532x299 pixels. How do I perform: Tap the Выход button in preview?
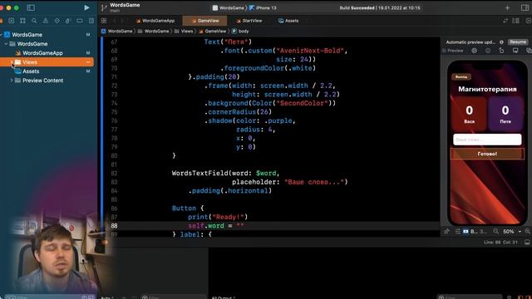coord(461,77)
